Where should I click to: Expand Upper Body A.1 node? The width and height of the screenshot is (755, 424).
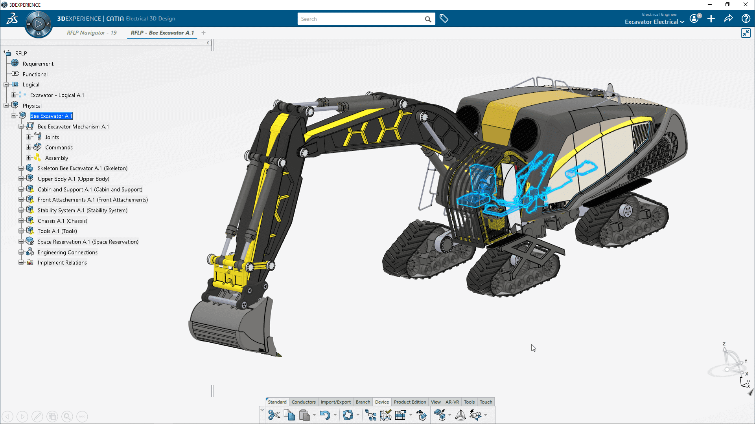pyautogui.click(x=21, y=179)
